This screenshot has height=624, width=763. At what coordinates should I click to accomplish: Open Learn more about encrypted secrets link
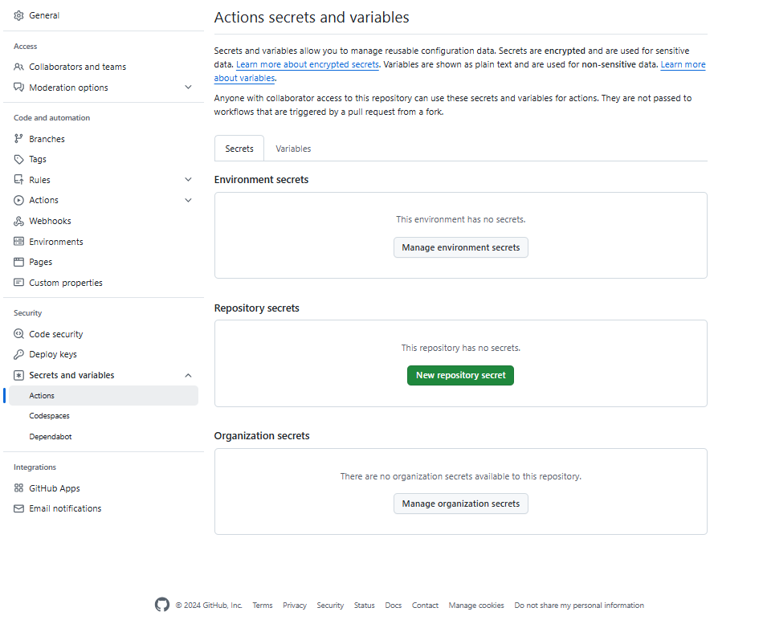coord(307,64)
